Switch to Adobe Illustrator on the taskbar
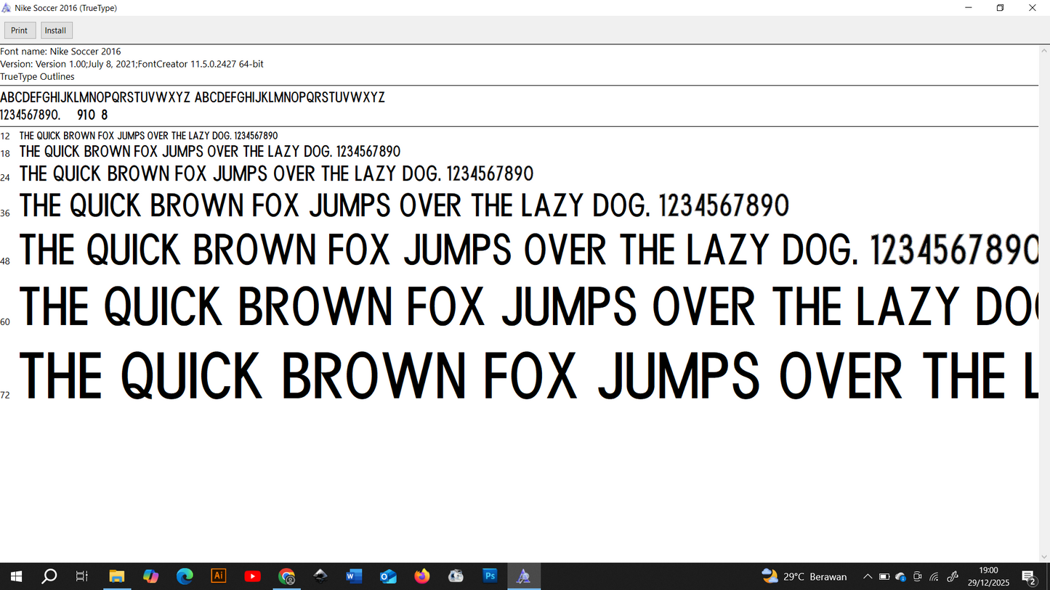Image resolution: width=1050 pixels, height=590 pixels. click(x=218, y=576)
